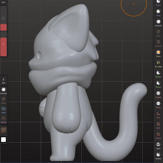The image size is (163, 163).
Task: Enable the Mask shortcut on left sidebar
Action: [3, 101]
